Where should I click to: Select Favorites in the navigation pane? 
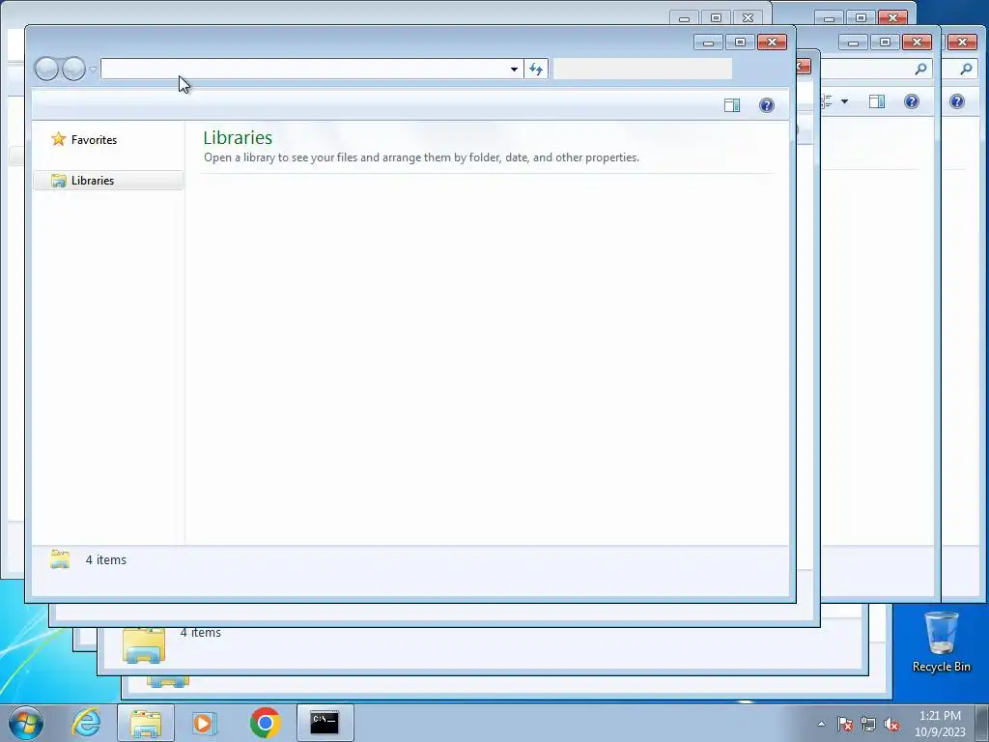click(x=94, y=140)
